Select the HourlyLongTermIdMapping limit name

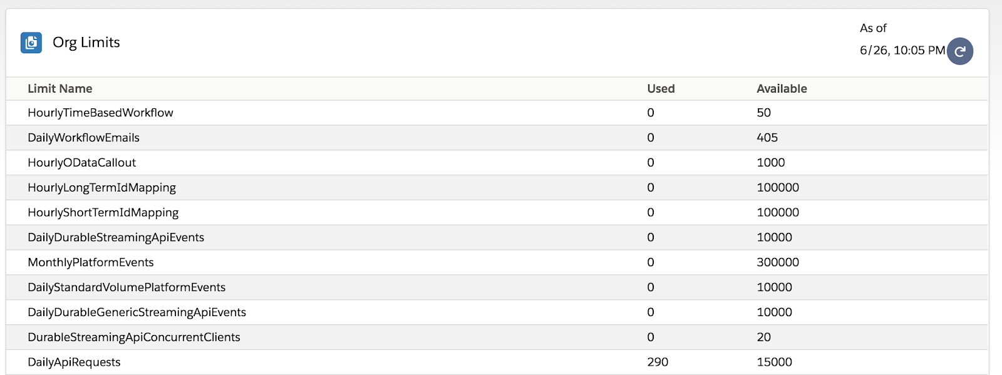(x=101, y=188)
